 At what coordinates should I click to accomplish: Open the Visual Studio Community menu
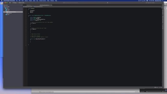[9, 1]
